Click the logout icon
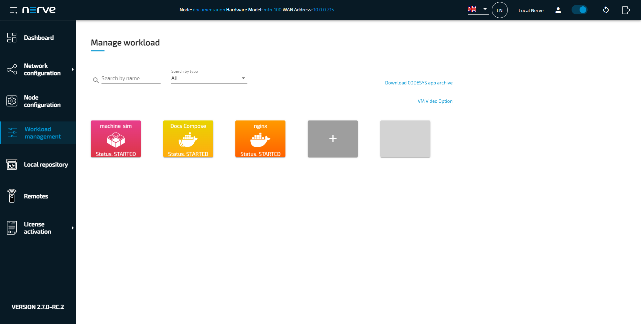 [x=626, y=10]
